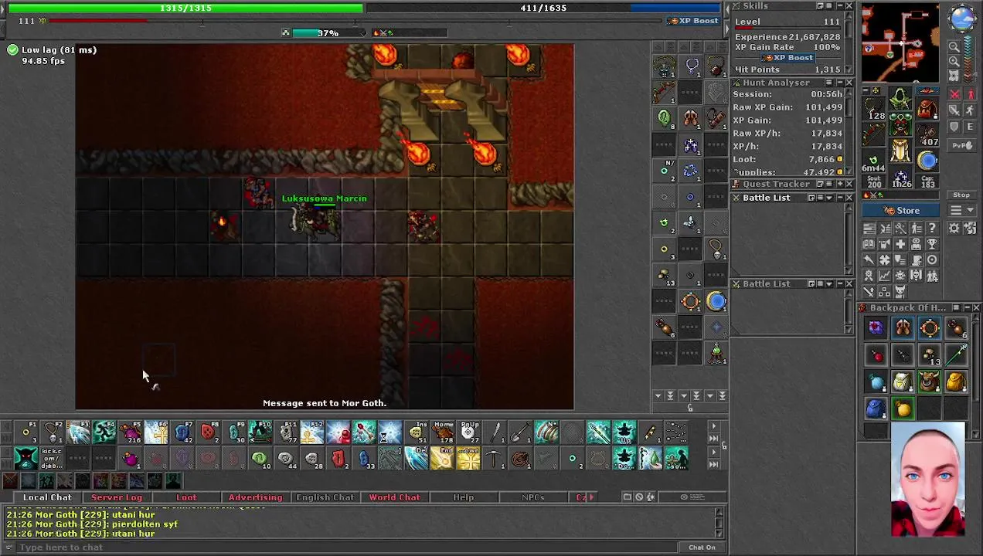Zoom out the minimap with the minus magnifier
Image resolution: width=983 pixels, height=556 pixels.
tap(954, 46)
